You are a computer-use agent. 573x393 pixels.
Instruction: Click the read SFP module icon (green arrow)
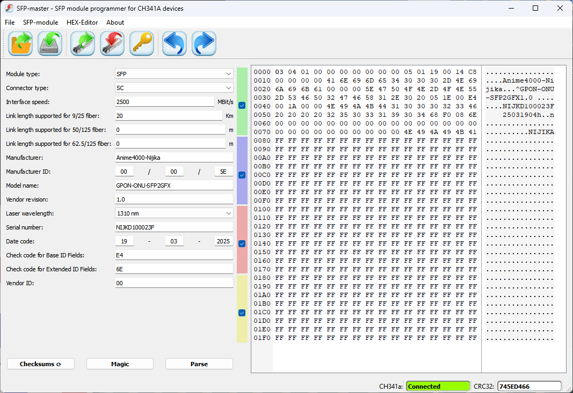tap(83, 43)
